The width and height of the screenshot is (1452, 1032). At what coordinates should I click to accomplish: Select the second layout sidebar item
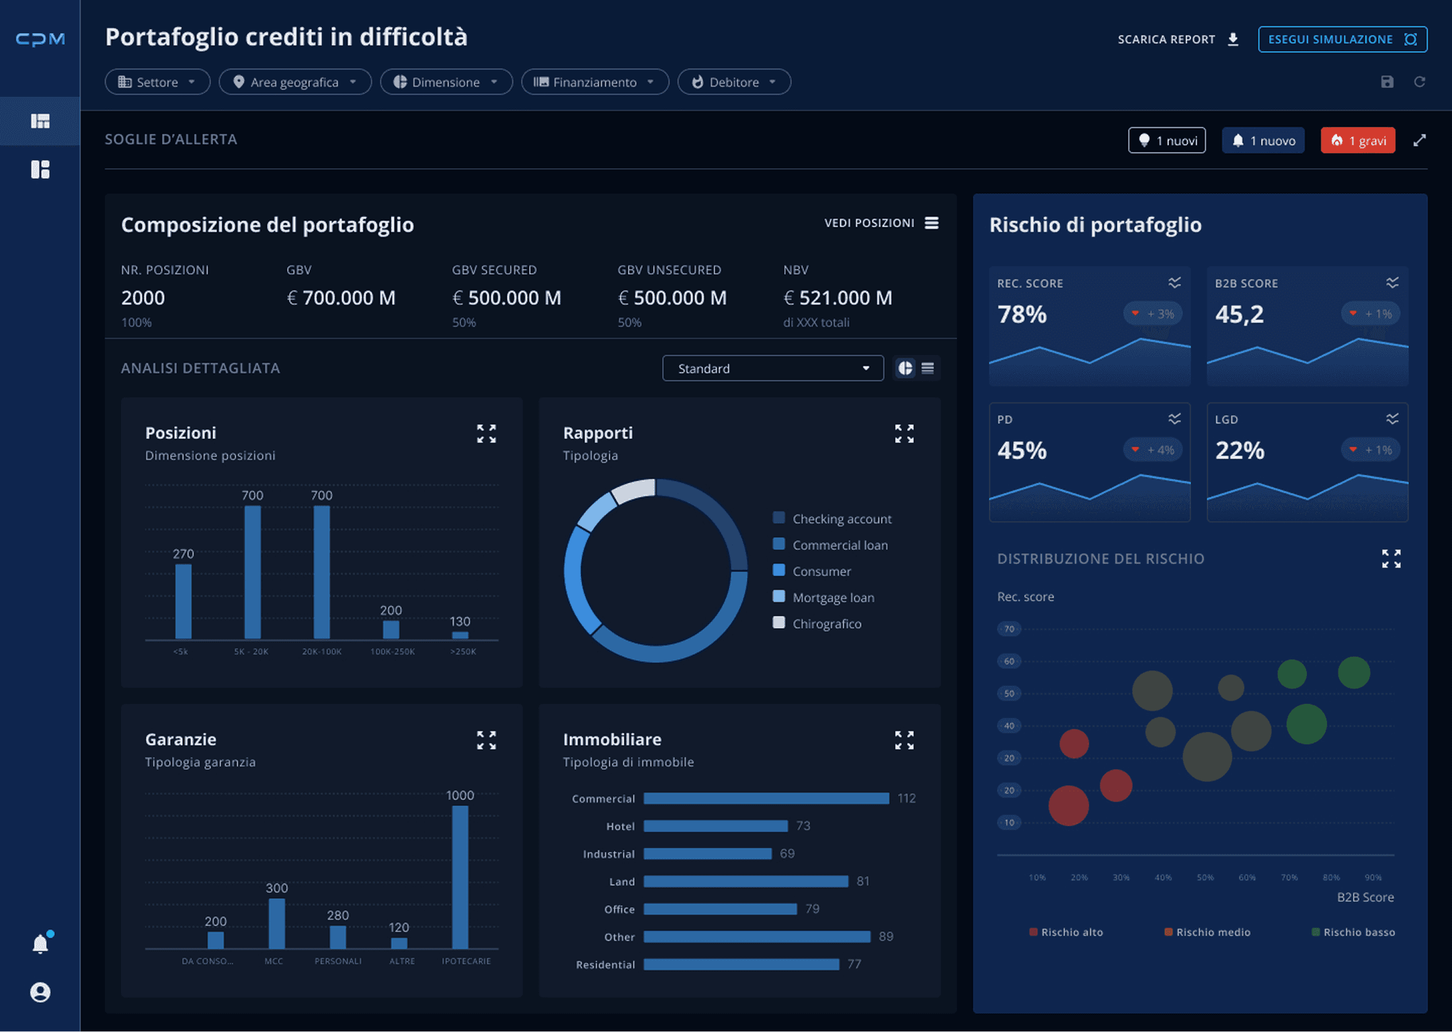(40, 169)
